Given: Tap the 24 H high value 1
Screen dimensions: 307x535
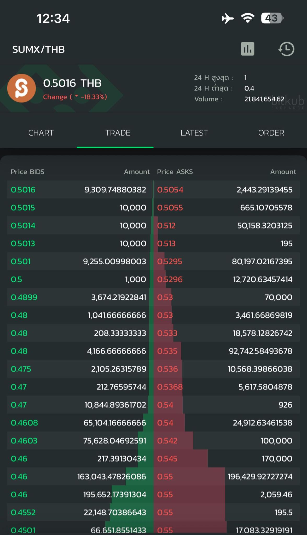Looking at the screenshot, I should click(246, 78).
